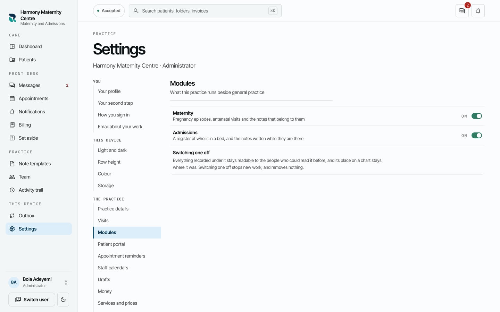
Task: Click the Appointments calendar icon
Action: [x=12, y=98]
